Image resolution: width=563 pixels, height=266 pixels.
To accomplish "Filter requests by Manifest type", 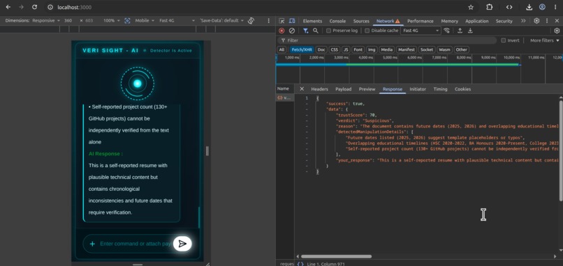I will (407, 49).
